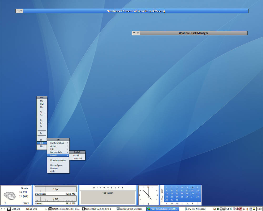The height and width of the screenshot is (211, 263).
Task: Expand the My submenu in BB menu
Action: [x=42, y=101]
